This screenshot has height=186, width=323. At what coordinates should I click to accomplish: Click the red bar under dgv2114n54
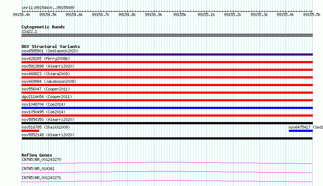coord(167,100)
